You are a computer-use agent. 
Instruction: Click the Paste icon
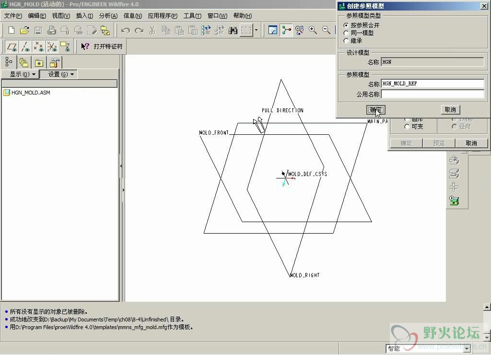pos(179,30)
